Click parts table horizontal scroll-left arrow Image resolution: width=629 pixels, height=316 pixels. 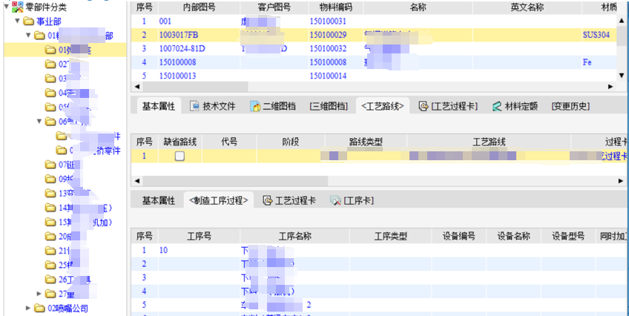pyautogui.click(x=136, y=86)
